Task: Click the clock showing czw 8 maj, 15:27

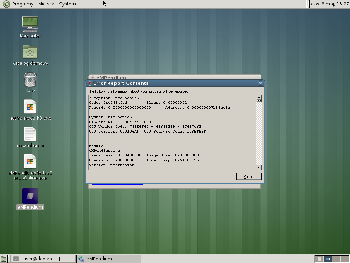Action: [330, 4]
